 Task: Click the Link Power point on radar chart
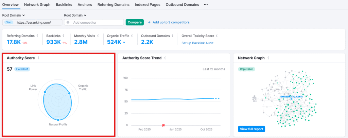(x=45, y=92)
